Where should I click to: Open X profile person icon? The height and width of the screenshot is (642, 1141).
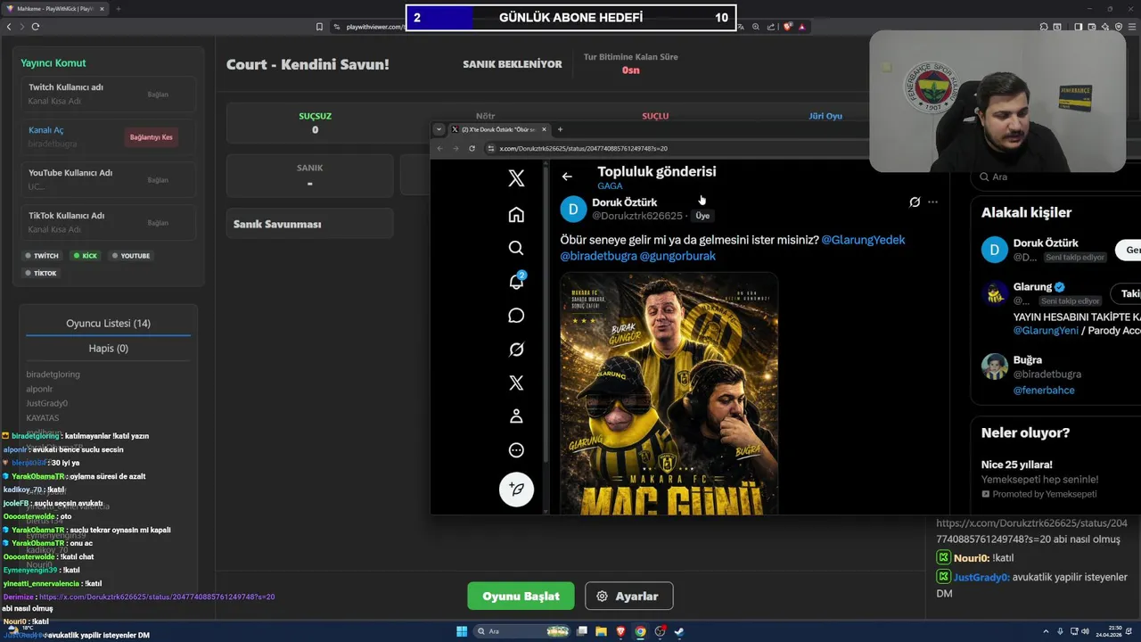516,416
